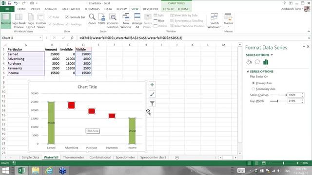Arrange All windows
Image resolution: width=312 pixels, height=175 pixels.
click(137, 20)
